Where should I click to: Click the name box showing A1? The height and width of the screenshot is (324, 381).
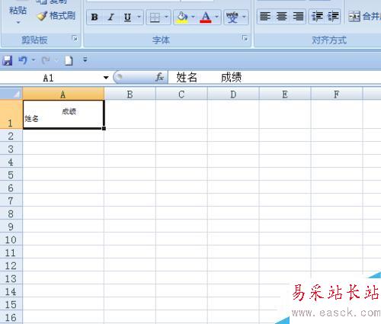tap(48, 78)
